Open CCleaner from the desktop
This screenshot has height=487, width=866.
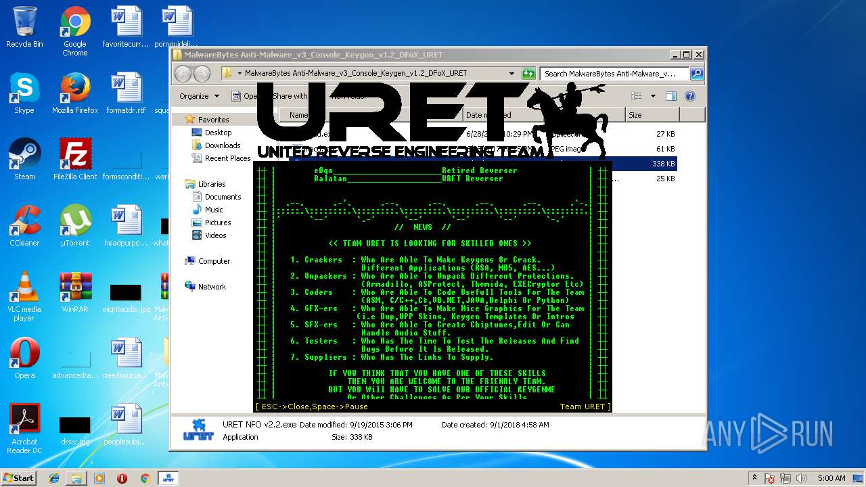click(x=24, y=226)
